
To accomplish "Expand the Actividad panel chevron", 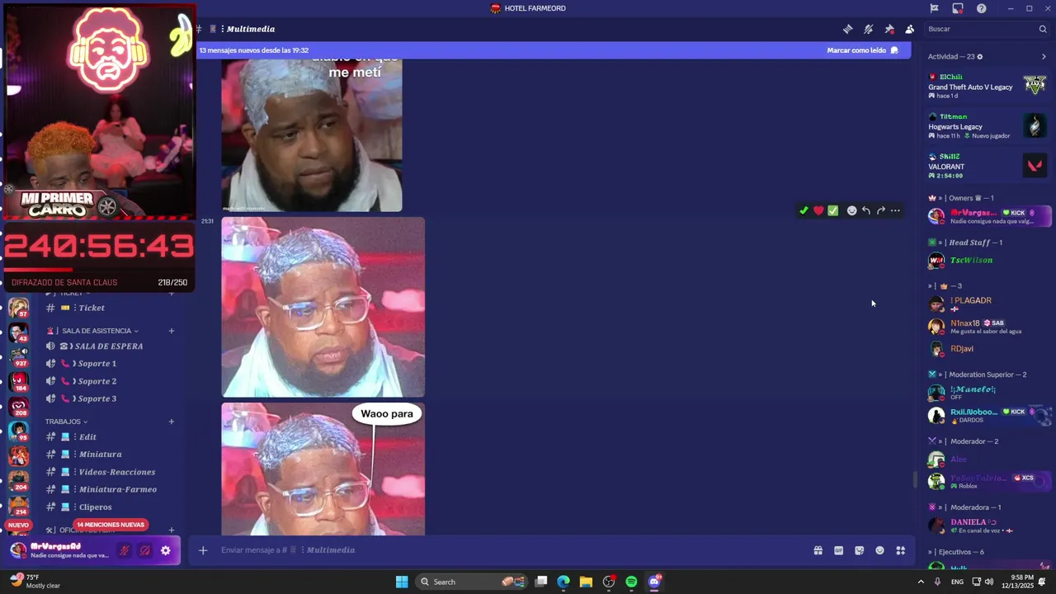I will click(1043, 57).
